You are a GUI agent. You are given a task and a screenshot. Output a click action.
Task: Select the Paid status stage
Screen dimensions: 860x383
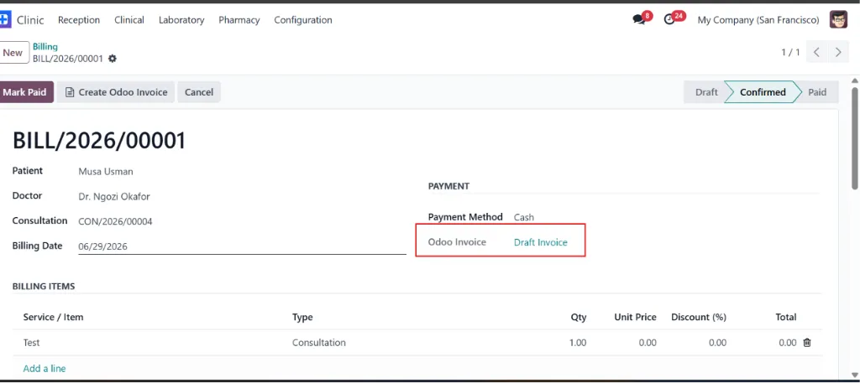click(817, 92)
